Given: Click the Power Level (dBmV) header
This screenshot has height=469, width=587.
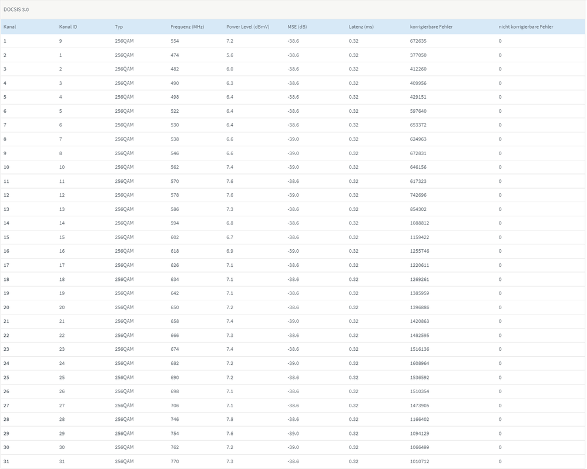Looking at the screenshot, I should coord(249,26).
